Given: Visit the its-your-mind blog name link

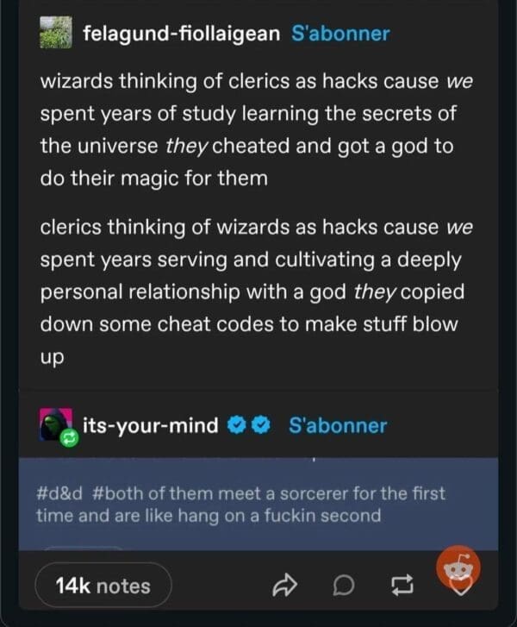Looking at the screenshot, I should tap(151, 425).
